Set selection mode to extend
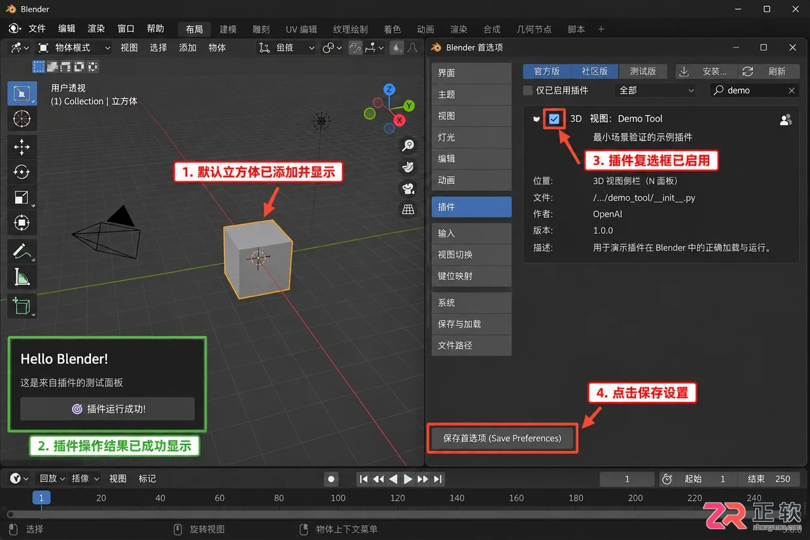Viewport: 810px width, 540px height. click(52, 66)
